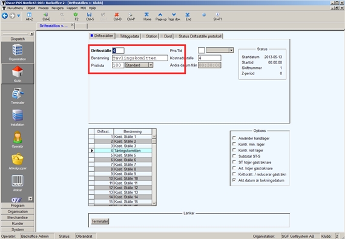
Task: Click the Ctrl+D red delete icon
Action: pyautogui.click(x=117, y=16)
